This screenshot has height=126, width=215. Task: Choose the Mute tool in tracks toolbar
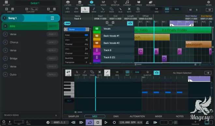point(129,10)
